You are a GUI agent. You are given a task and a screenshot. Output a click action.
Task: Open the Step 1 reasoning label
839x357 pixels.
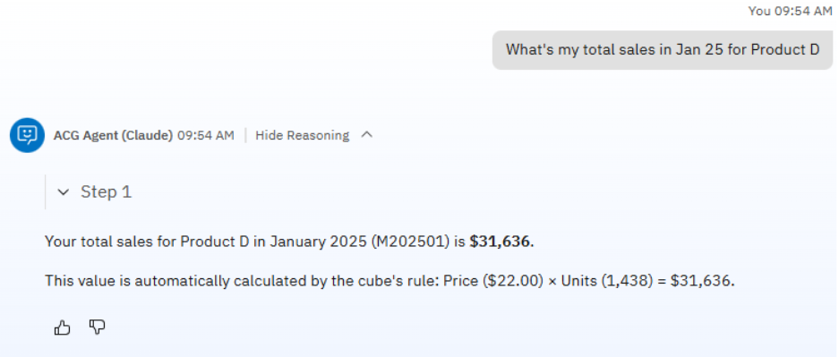[x=106, y=191]
